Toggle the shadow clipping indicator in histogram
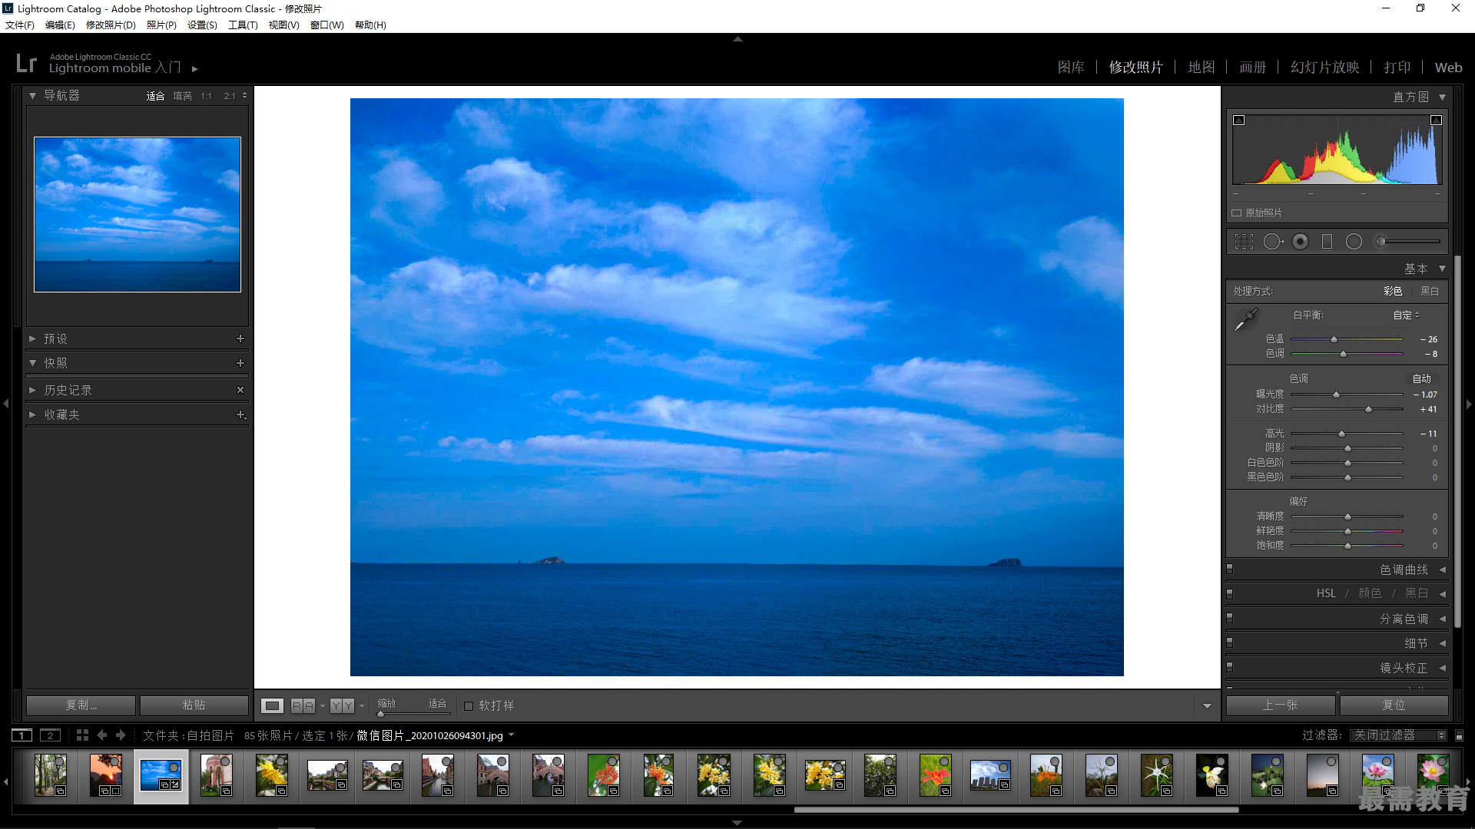 coord(1238,120)
